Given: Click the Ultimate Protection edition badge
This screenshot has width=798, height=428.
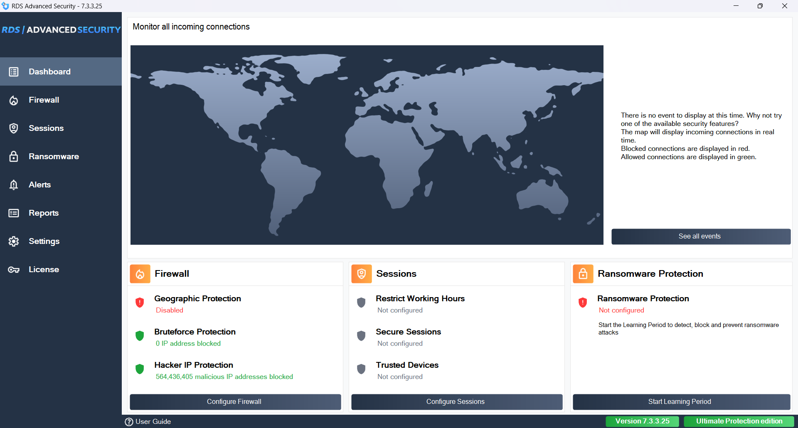Looking at the screenshot, I should pyautogui.click(x=739, y=421).
